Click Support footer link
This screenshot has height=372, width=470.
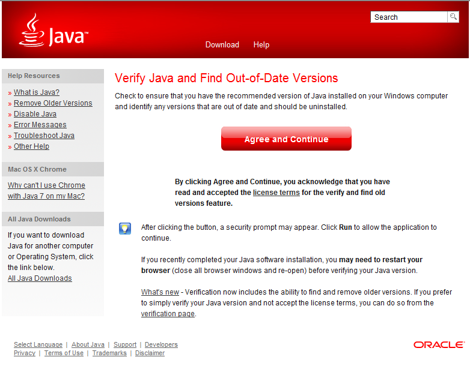pos(125,344)
